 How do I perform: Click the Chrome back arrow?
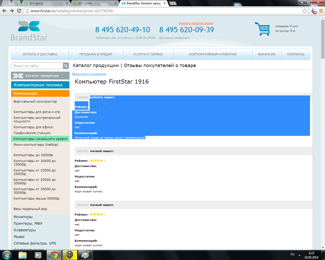tap(4, 11)
